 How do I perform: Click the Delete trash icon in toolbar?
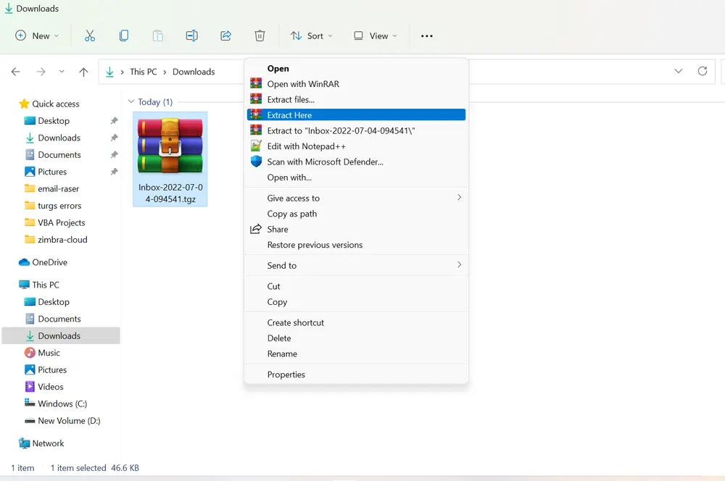[x=260, y=35]
